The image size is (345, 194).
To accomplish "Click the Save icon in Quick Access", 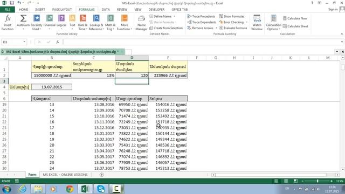I will [x=12, y=3].
